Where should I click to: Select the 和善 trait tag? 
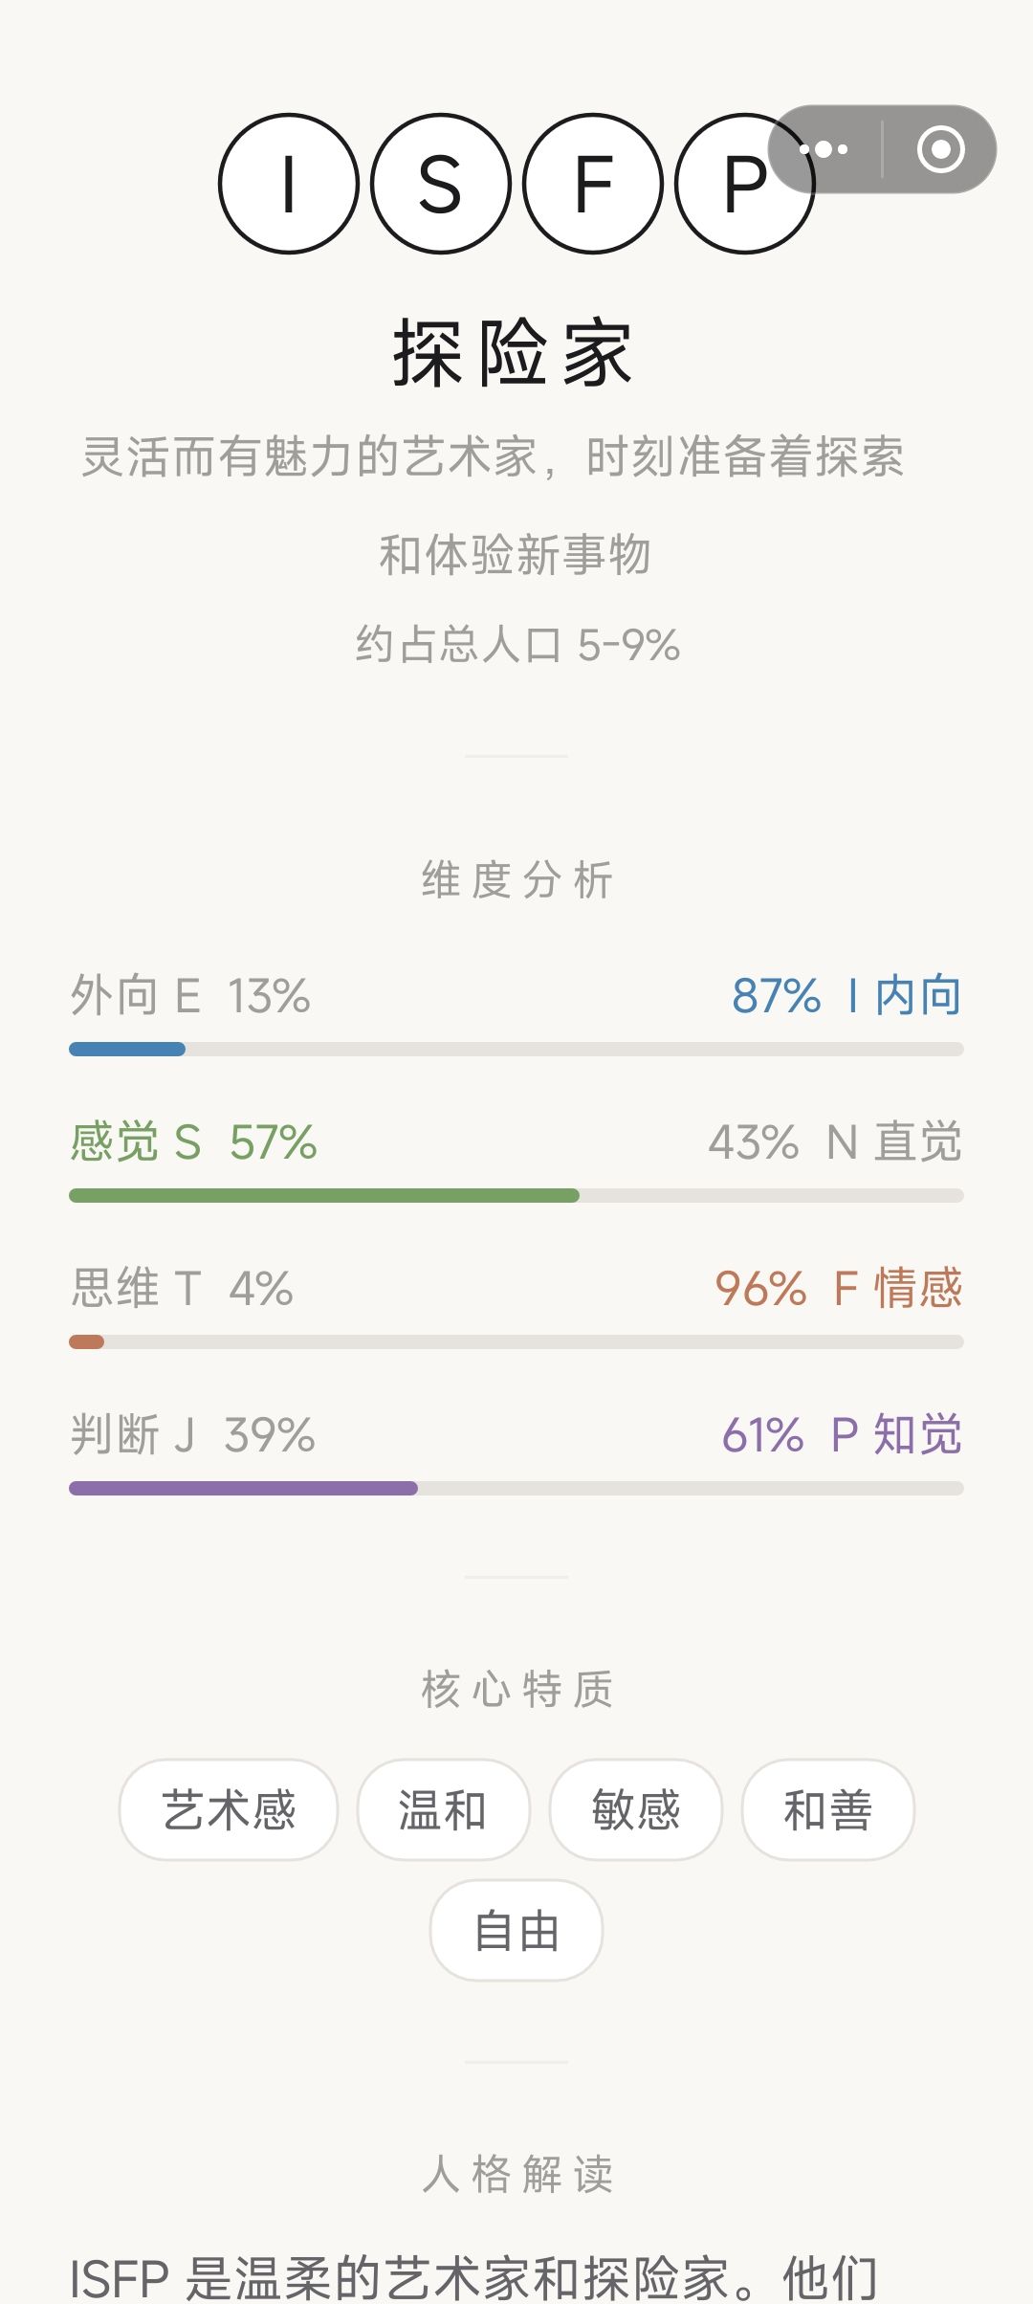point(827,1809)
